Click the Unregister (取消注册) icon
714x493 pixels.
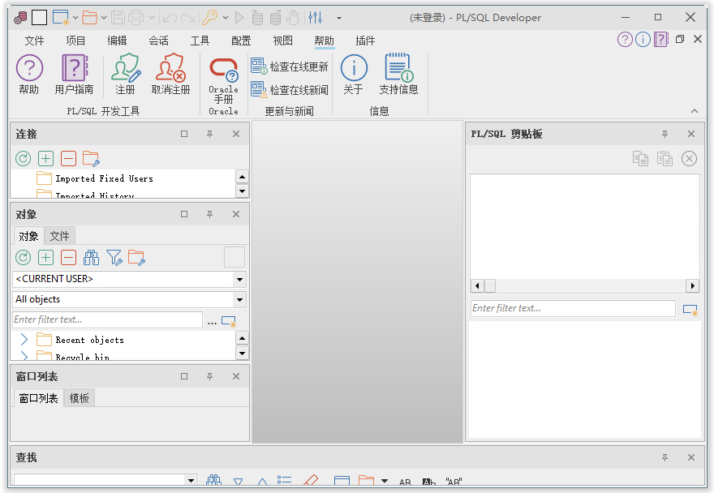point(170,75)
